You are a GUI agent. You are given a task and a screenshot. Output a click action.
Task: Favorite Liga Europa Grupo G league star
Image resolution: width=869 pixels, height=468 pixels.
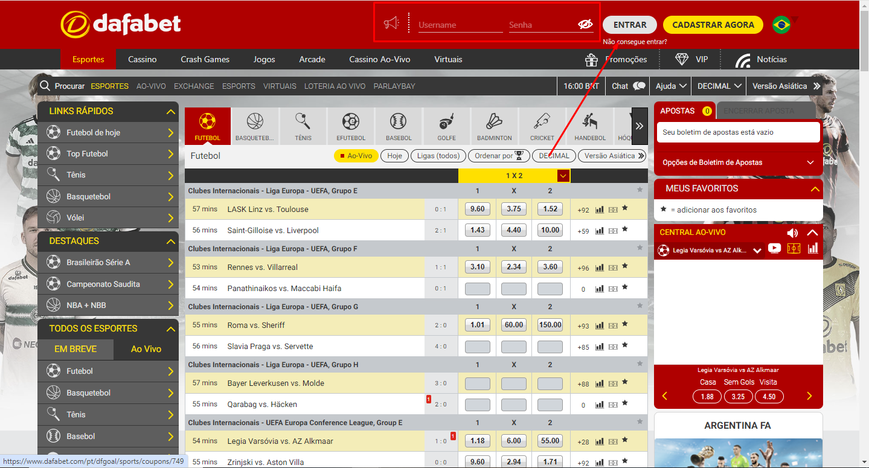pyautogui.click(x=640, y=306)
